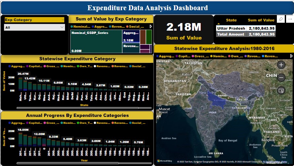Expand the Exp Category slicer header chevron
The image size is (294, 166).
point(63,20)
